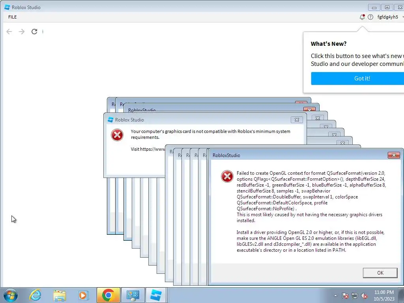Open the help question mark icon
The height and width of the screenshot is (303, 404).
coord(370,17)
